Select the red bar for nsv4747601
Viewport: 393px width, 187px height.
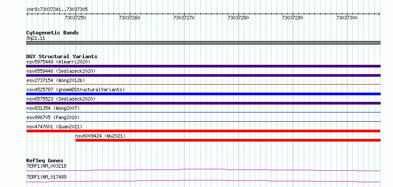pyautogui.click(x=203, y=131)
